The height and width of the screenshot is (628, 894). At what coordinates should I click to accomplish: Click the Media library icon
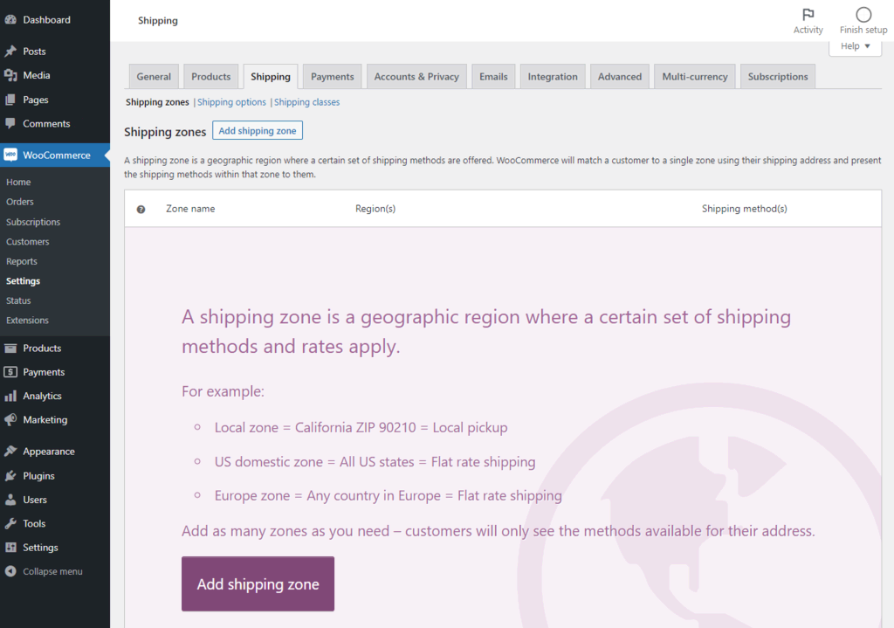[x=10, y=75]
